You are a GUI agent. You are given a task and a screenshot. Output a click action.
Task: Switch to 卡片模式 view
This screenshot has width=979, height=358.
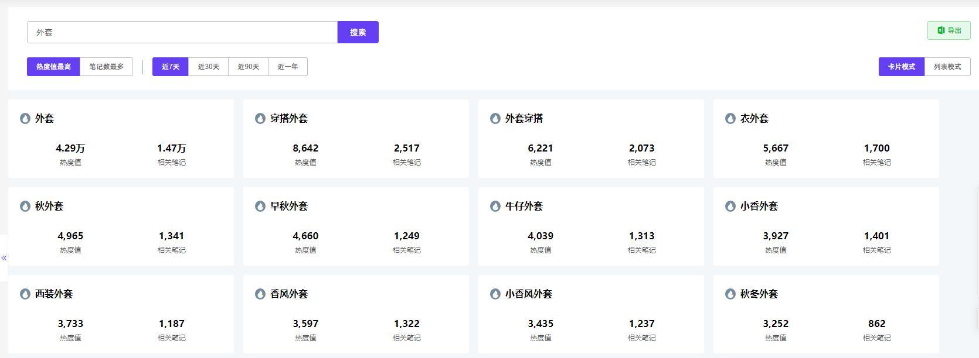(x=902, y=67)
